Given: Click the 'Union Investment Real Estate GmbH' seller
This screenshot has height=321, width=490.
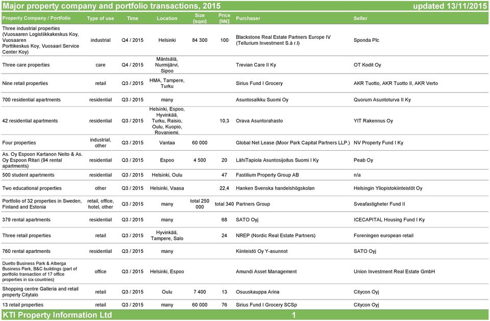Looking at the screenshot, I should pyautogui.click(x=395, y=271).
